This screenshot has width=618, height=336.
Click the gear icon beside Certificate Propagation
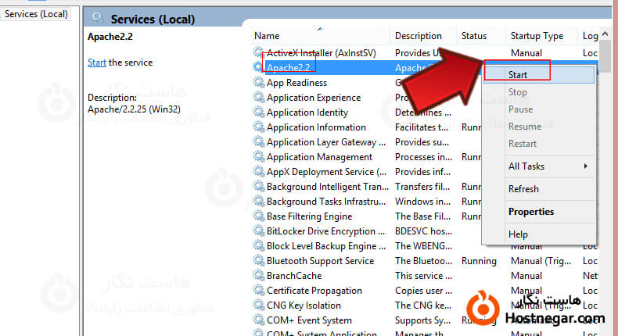click(x=259, y=291)
